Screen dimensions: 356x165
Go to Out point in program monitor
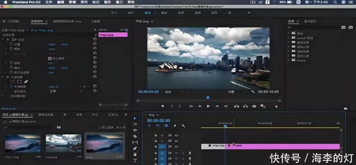225,106
